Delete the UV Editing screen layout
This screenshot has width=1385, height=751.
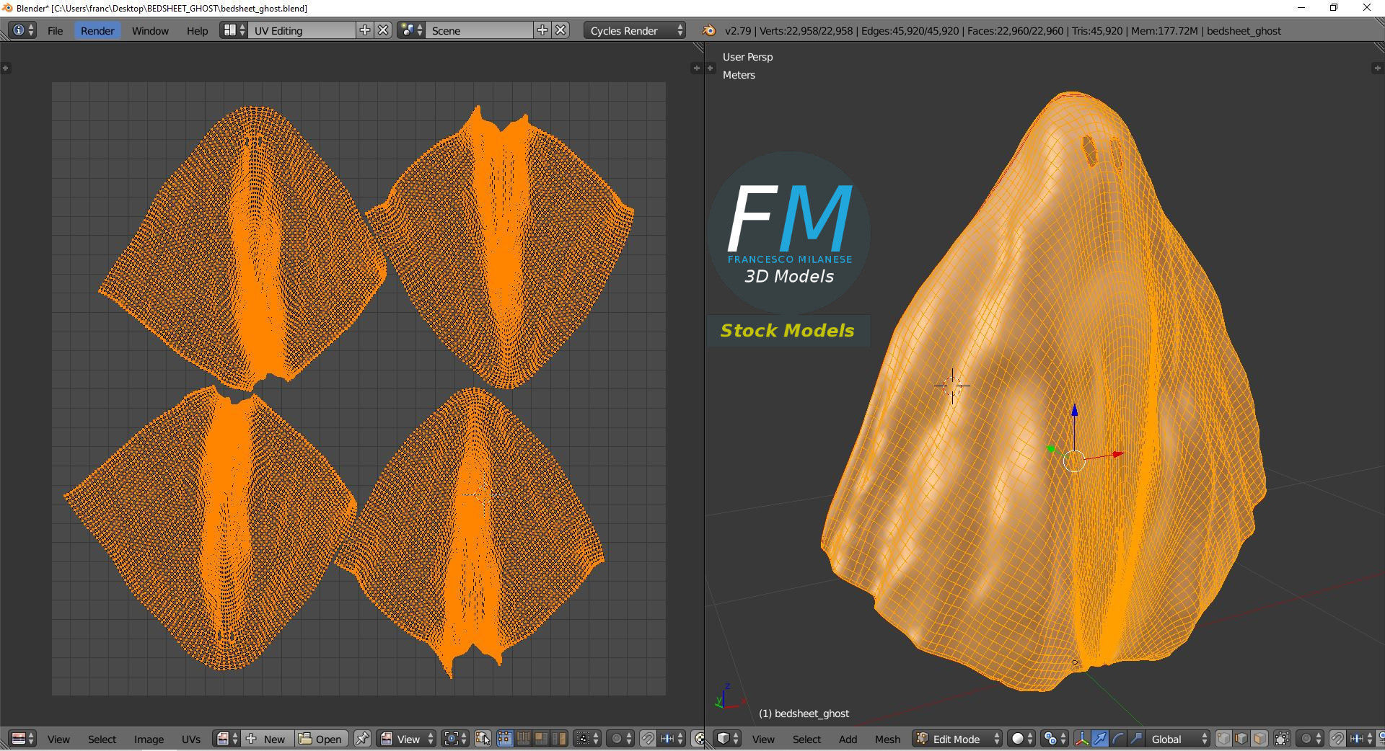coord(383,30)
